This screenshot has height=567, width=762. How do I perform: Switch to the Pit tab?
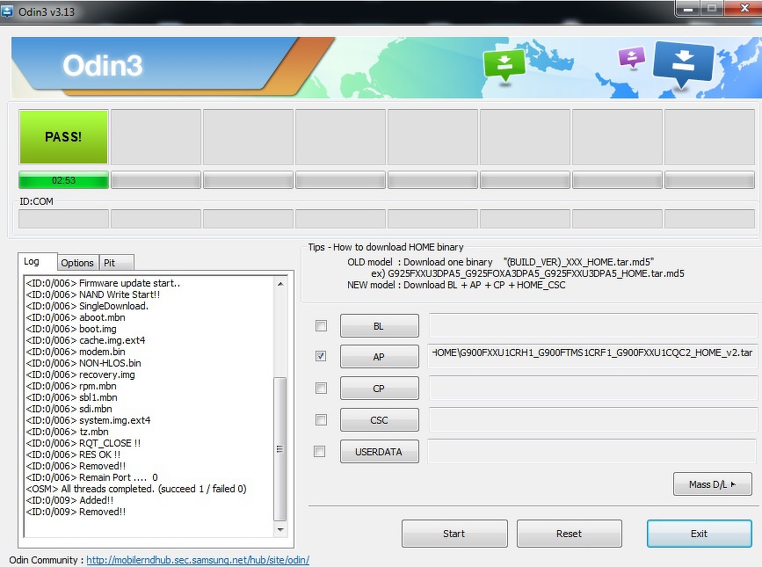click(116, 263)
